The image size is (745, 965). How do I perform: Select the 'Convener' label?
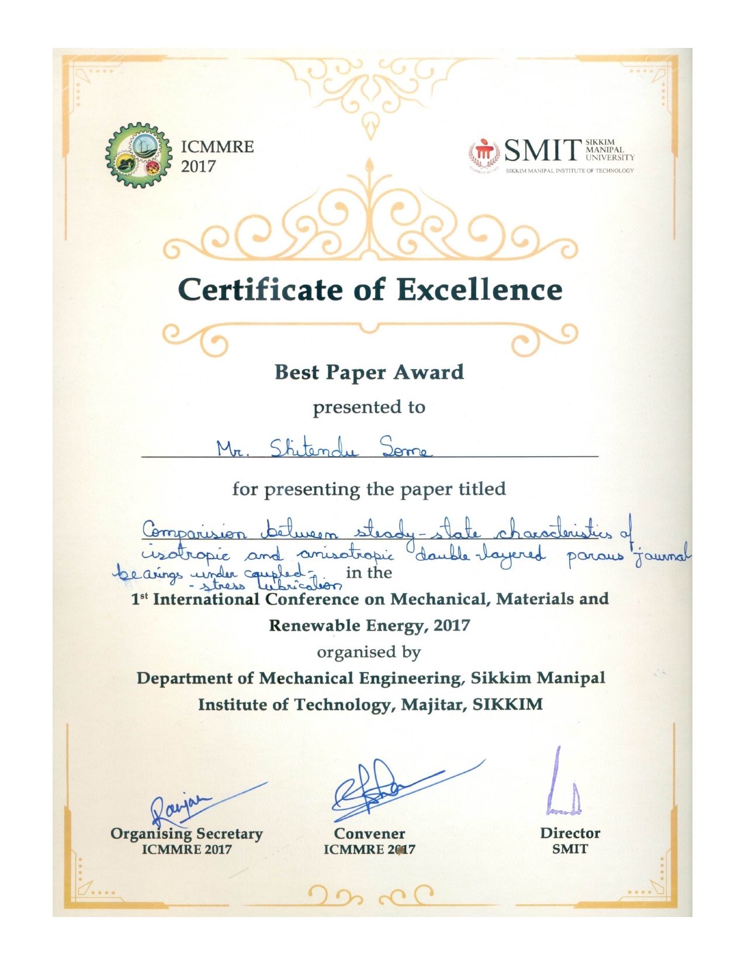(369, 833)
